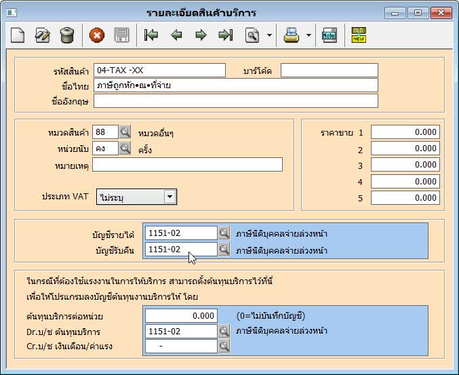Viewport: 459px width, 375px height.
Task: Open lookup for บัญชีรับคืน account
Action: coord(224,250)
